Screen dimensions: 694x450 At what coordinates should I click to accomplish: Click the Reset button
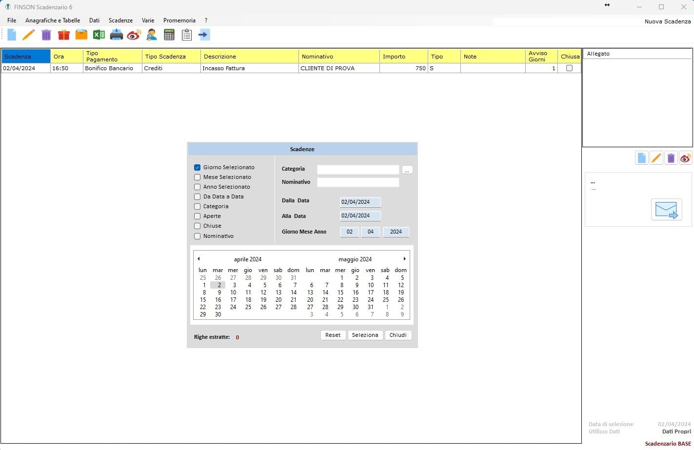click(333, 335)
